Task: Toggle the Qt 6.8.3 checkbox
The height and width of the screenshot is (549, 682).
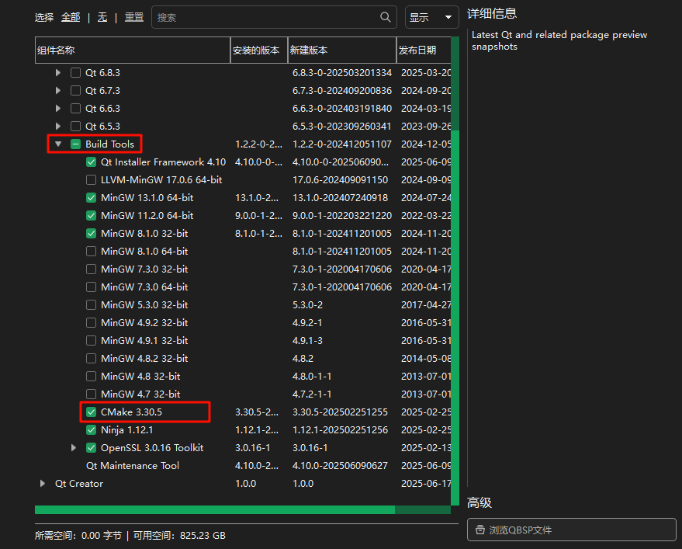Action: click(76, 73)
